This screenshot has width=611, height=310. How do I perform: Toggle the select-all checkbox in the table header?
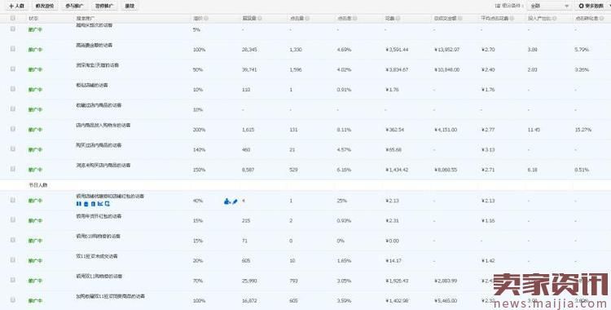[13, 18]
